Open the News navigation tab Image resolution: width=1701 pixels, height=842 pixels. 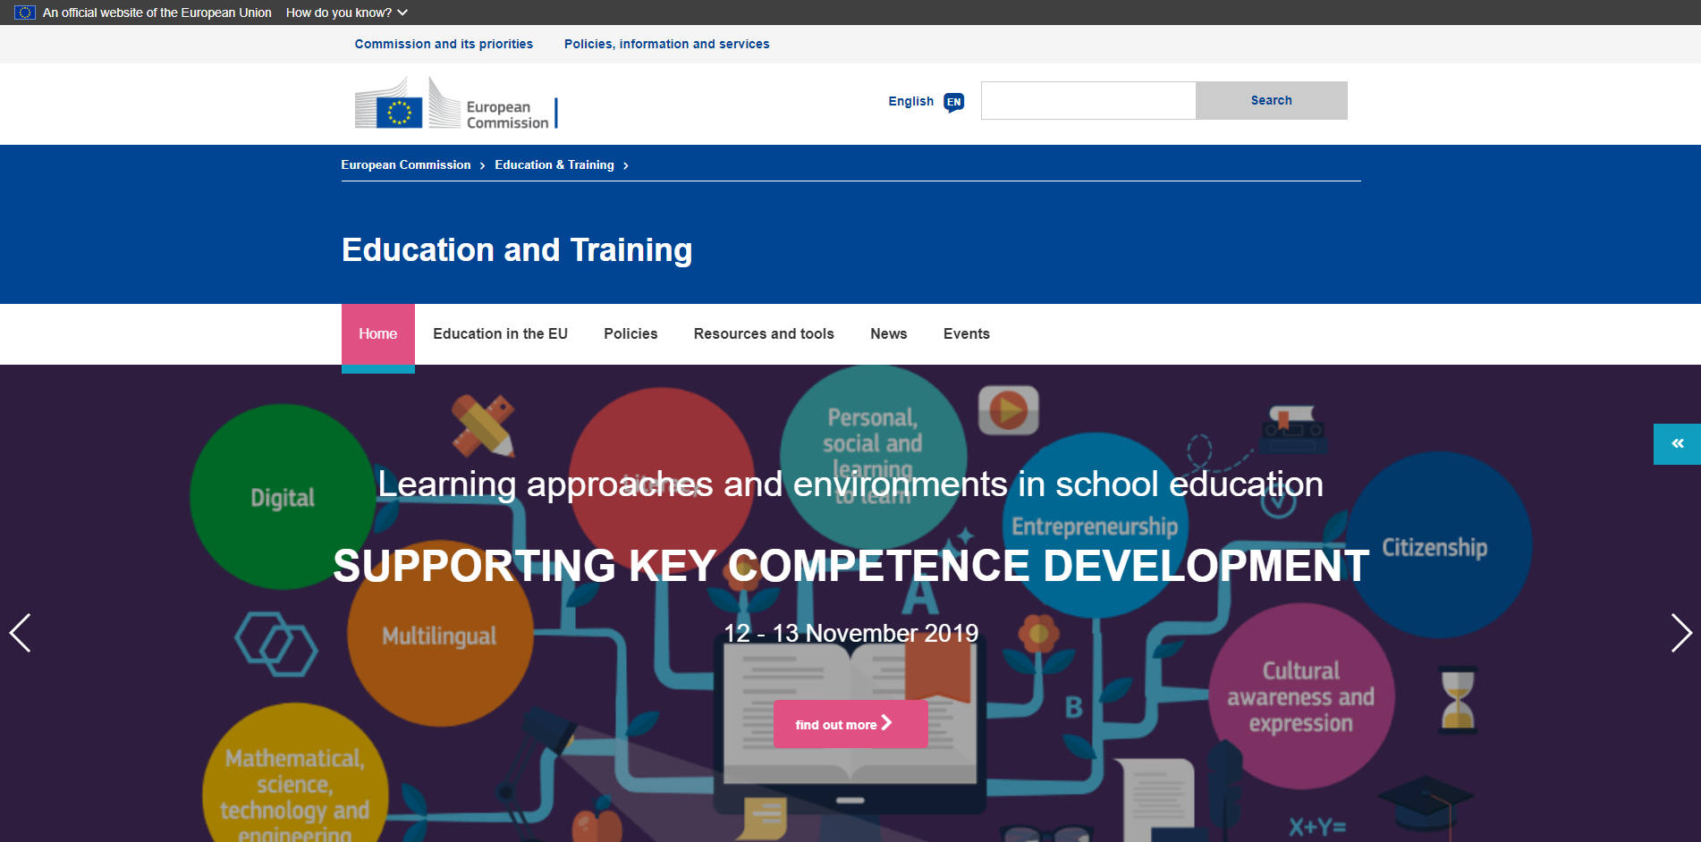tap(888, 333)
